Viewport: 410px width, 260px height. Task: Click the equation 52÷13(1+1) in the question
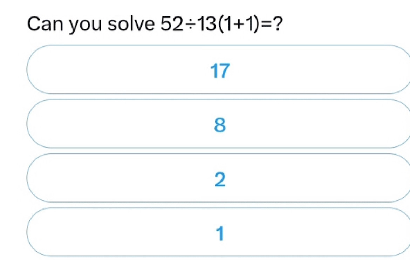click(x=209, y=24)
